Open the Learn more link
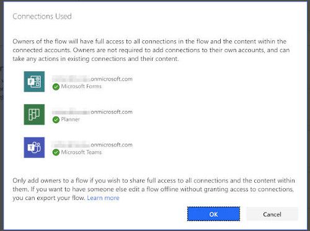 tap(103, 198)
